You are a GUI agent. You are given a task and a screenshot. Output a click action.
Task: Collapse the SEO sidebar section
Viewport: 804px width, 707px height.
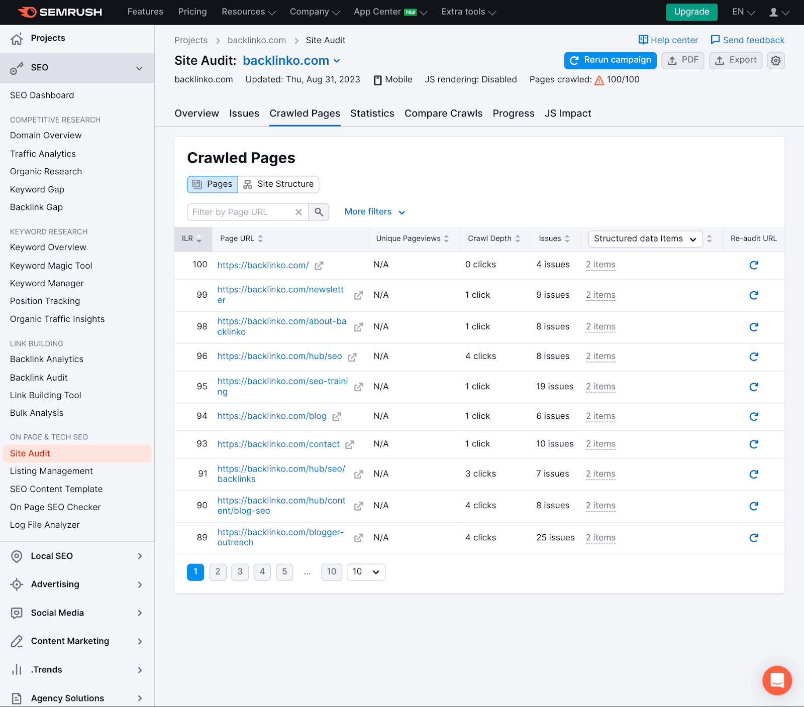(x=139, y=68)
